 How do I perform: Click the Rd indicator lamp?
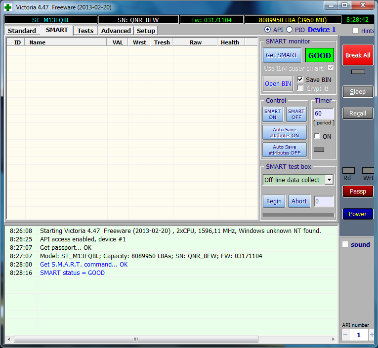348,170
